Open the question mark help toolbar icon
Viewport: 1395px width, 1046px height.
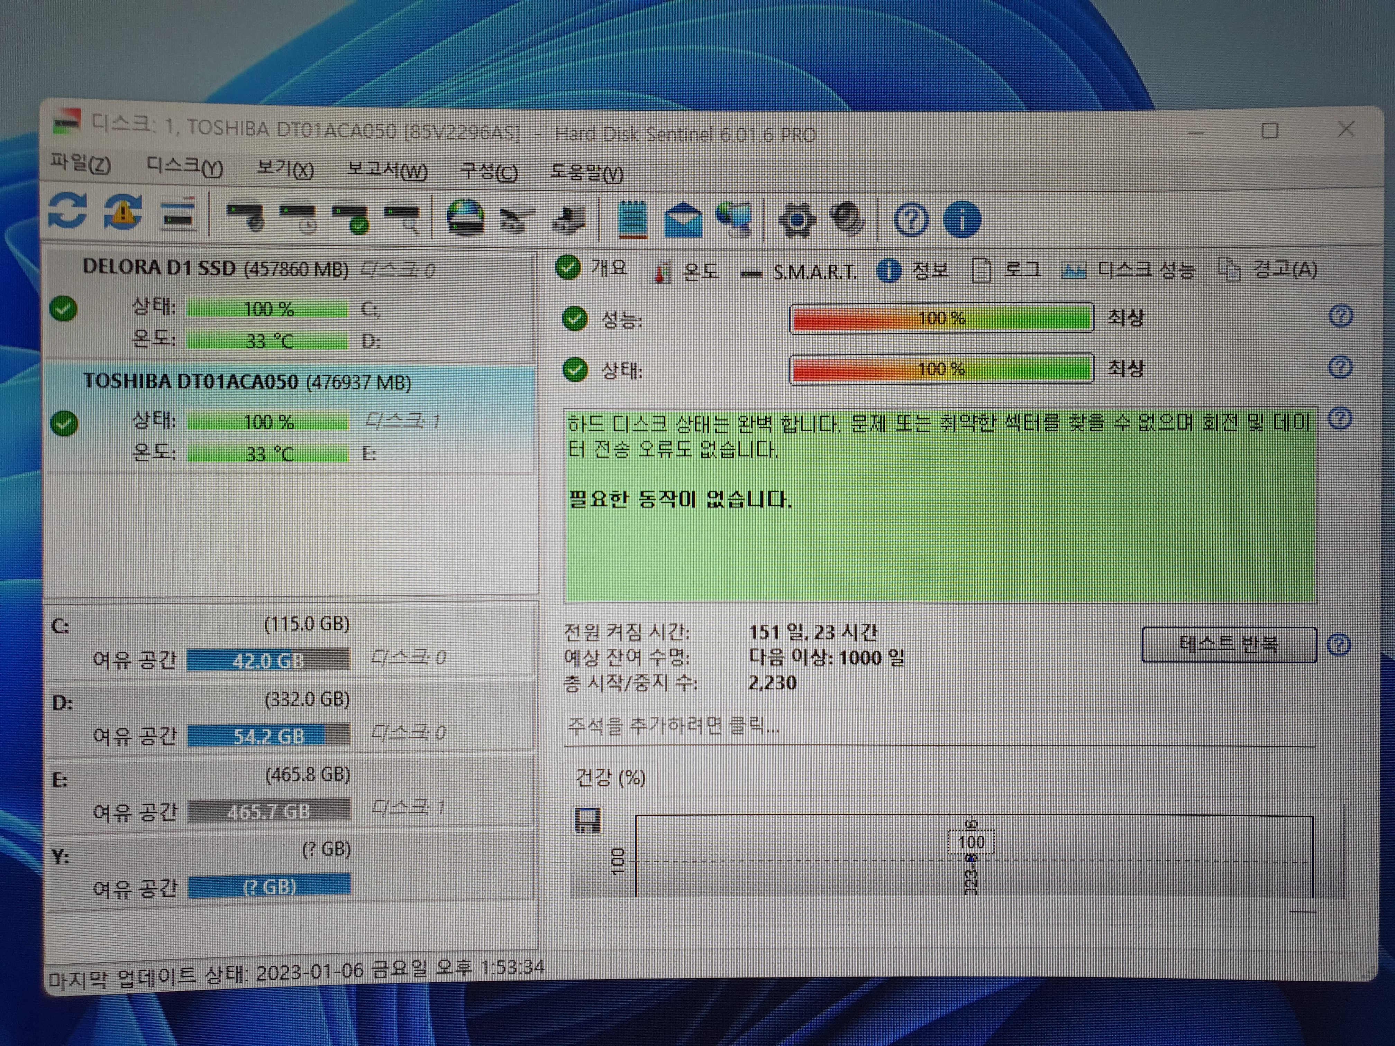click(911, 220)
